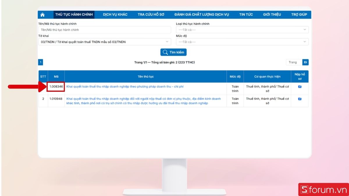Open the GIỚI THIỆU menu
Screen dimensions: 349x196
(272, 15)
